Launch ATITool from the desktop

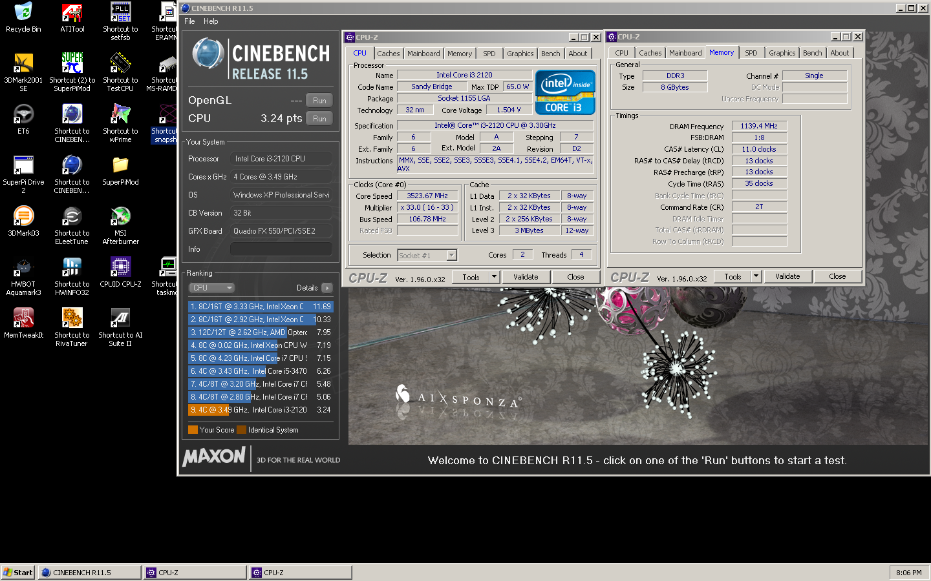click(x=72, y=17)
